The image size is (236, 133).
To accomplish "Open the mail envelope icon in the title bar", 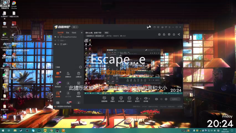I will coord(155,27).
